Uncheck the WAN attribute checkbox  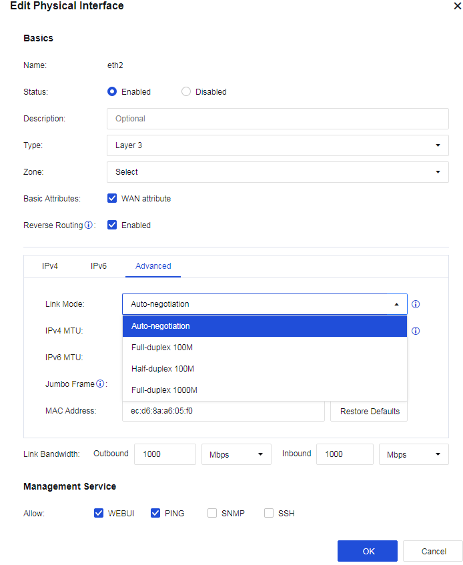pyautogui.click(x=112, y=199)
